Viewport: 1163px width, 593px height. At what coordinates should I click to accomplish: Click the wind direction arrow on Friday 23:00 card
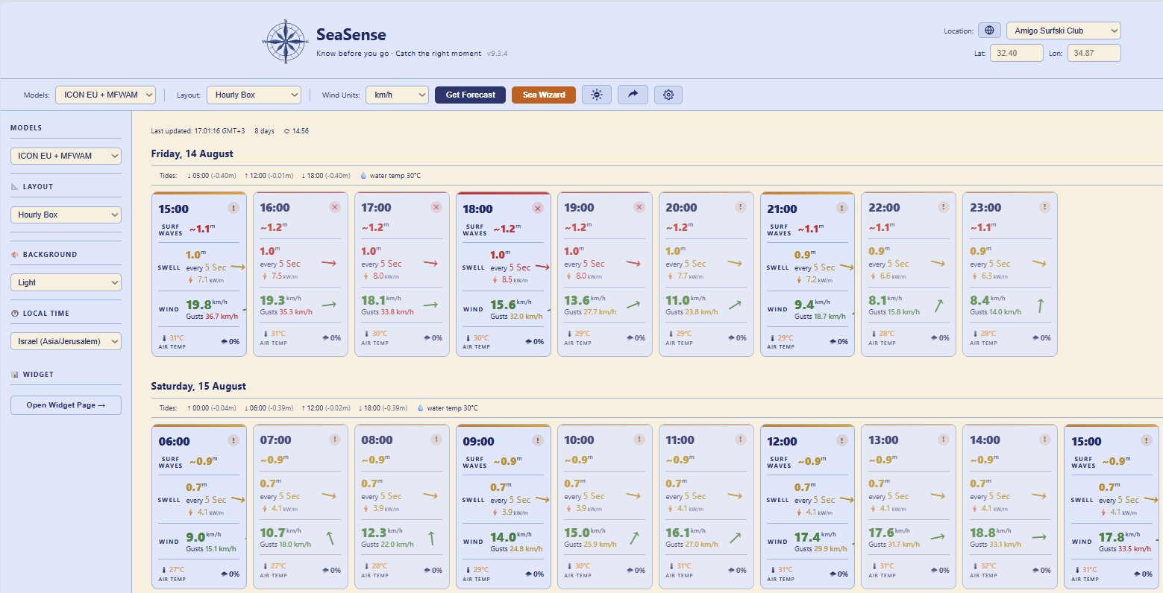click(x=1040, y=305)
